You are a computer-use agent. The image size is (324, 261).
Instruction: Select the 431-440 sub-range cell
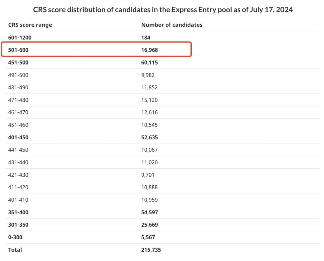[18, 162]
